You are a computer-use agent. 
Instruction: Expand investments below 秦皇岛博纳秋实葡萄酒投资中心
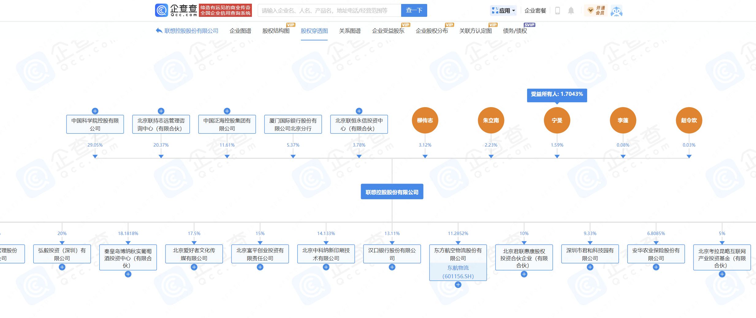[128, 274]
